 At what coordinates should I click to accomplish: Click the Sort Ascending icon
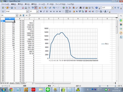[x=67, y=8]
